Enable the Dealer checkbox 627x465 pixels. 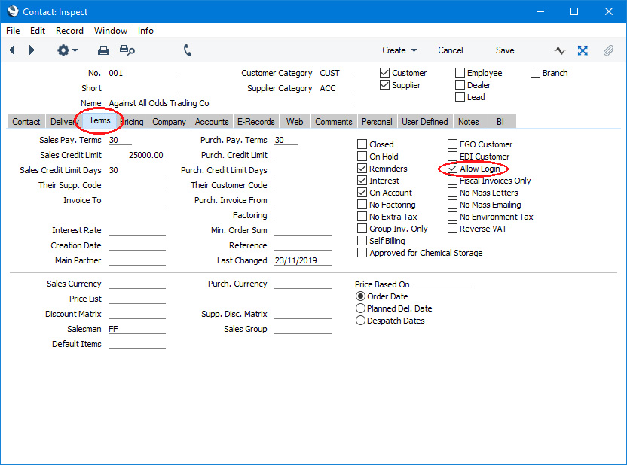click(460, 84)
